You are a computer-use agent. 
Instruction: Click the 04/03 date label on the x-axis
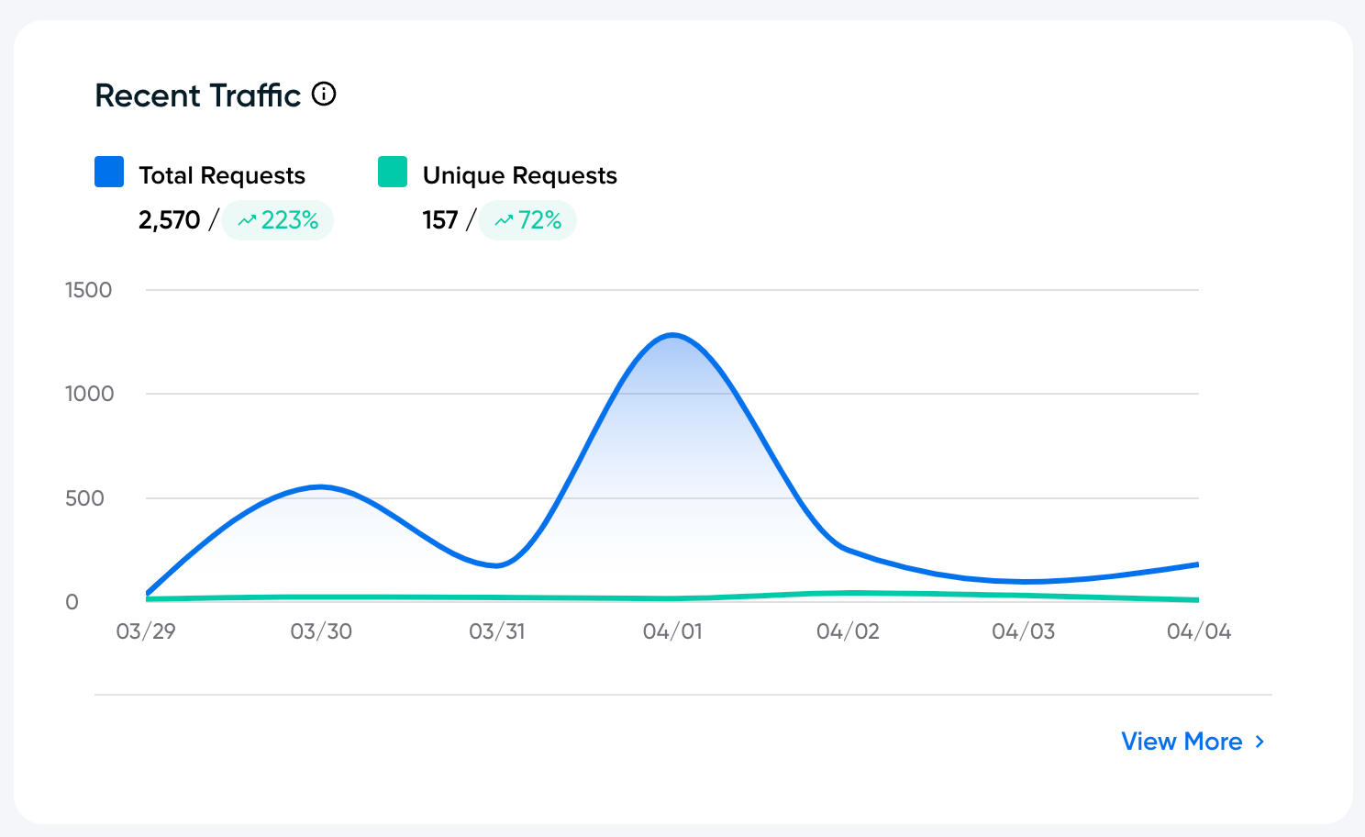coord(1023,631)
